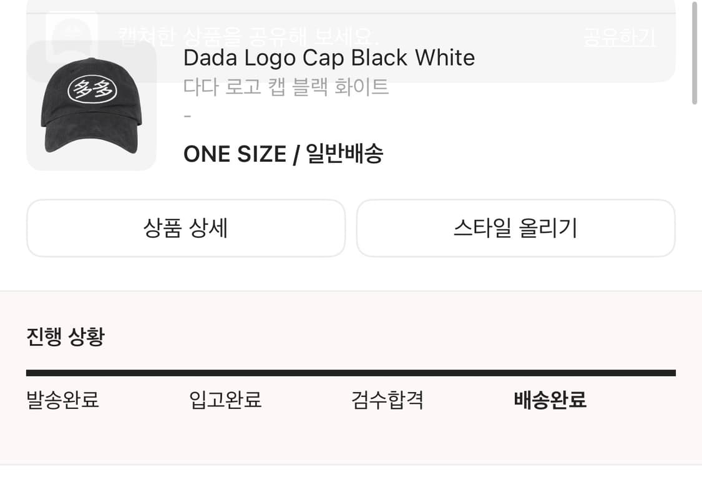Select the 입고완료 arrival status step
The width and height of the screenshot is (702, 477).
click(x=226, y=401)
